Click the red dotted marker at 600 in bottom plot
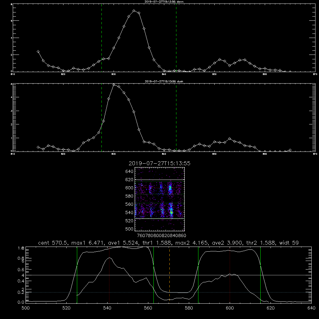Image resolution: width=319 pixels, height=319 pixels. coord(230,275)
